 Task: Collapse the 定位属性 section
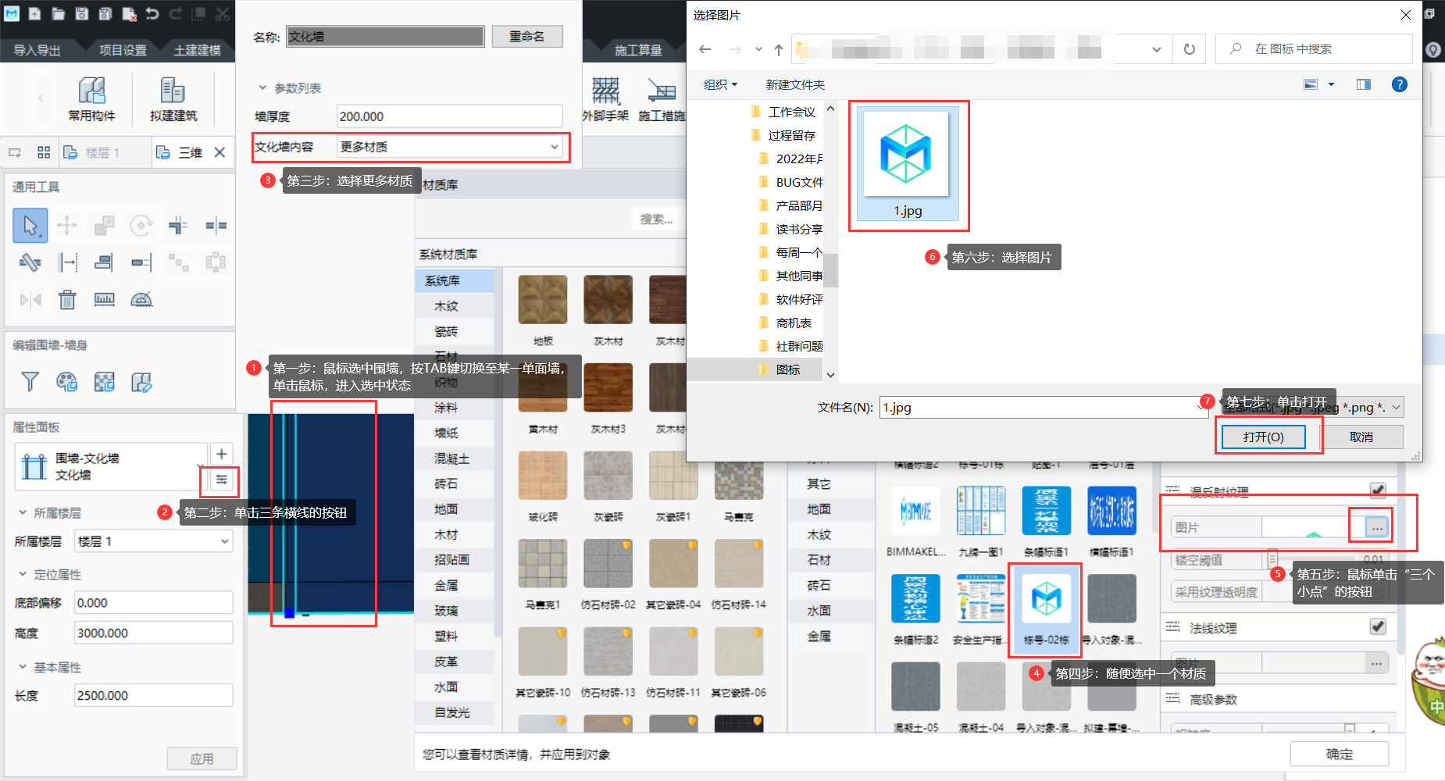pos(23,574)
